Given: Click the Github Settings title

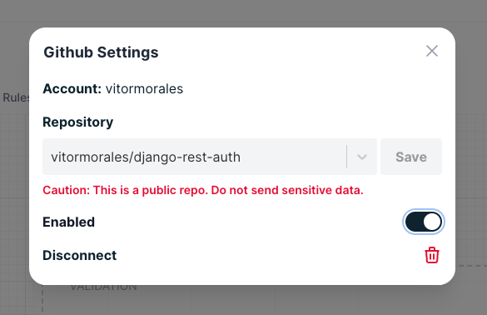Looking at the screenshot, I should point(101,52).
